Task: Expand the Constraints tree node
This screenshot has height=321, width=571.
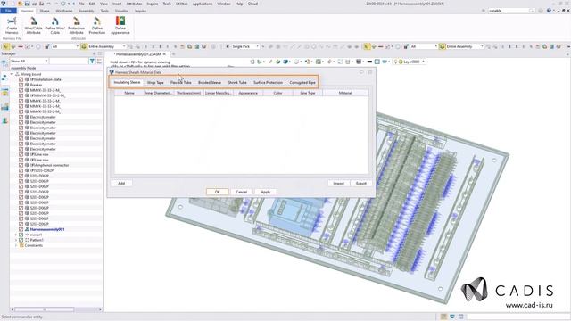Action: coord(16,246)
